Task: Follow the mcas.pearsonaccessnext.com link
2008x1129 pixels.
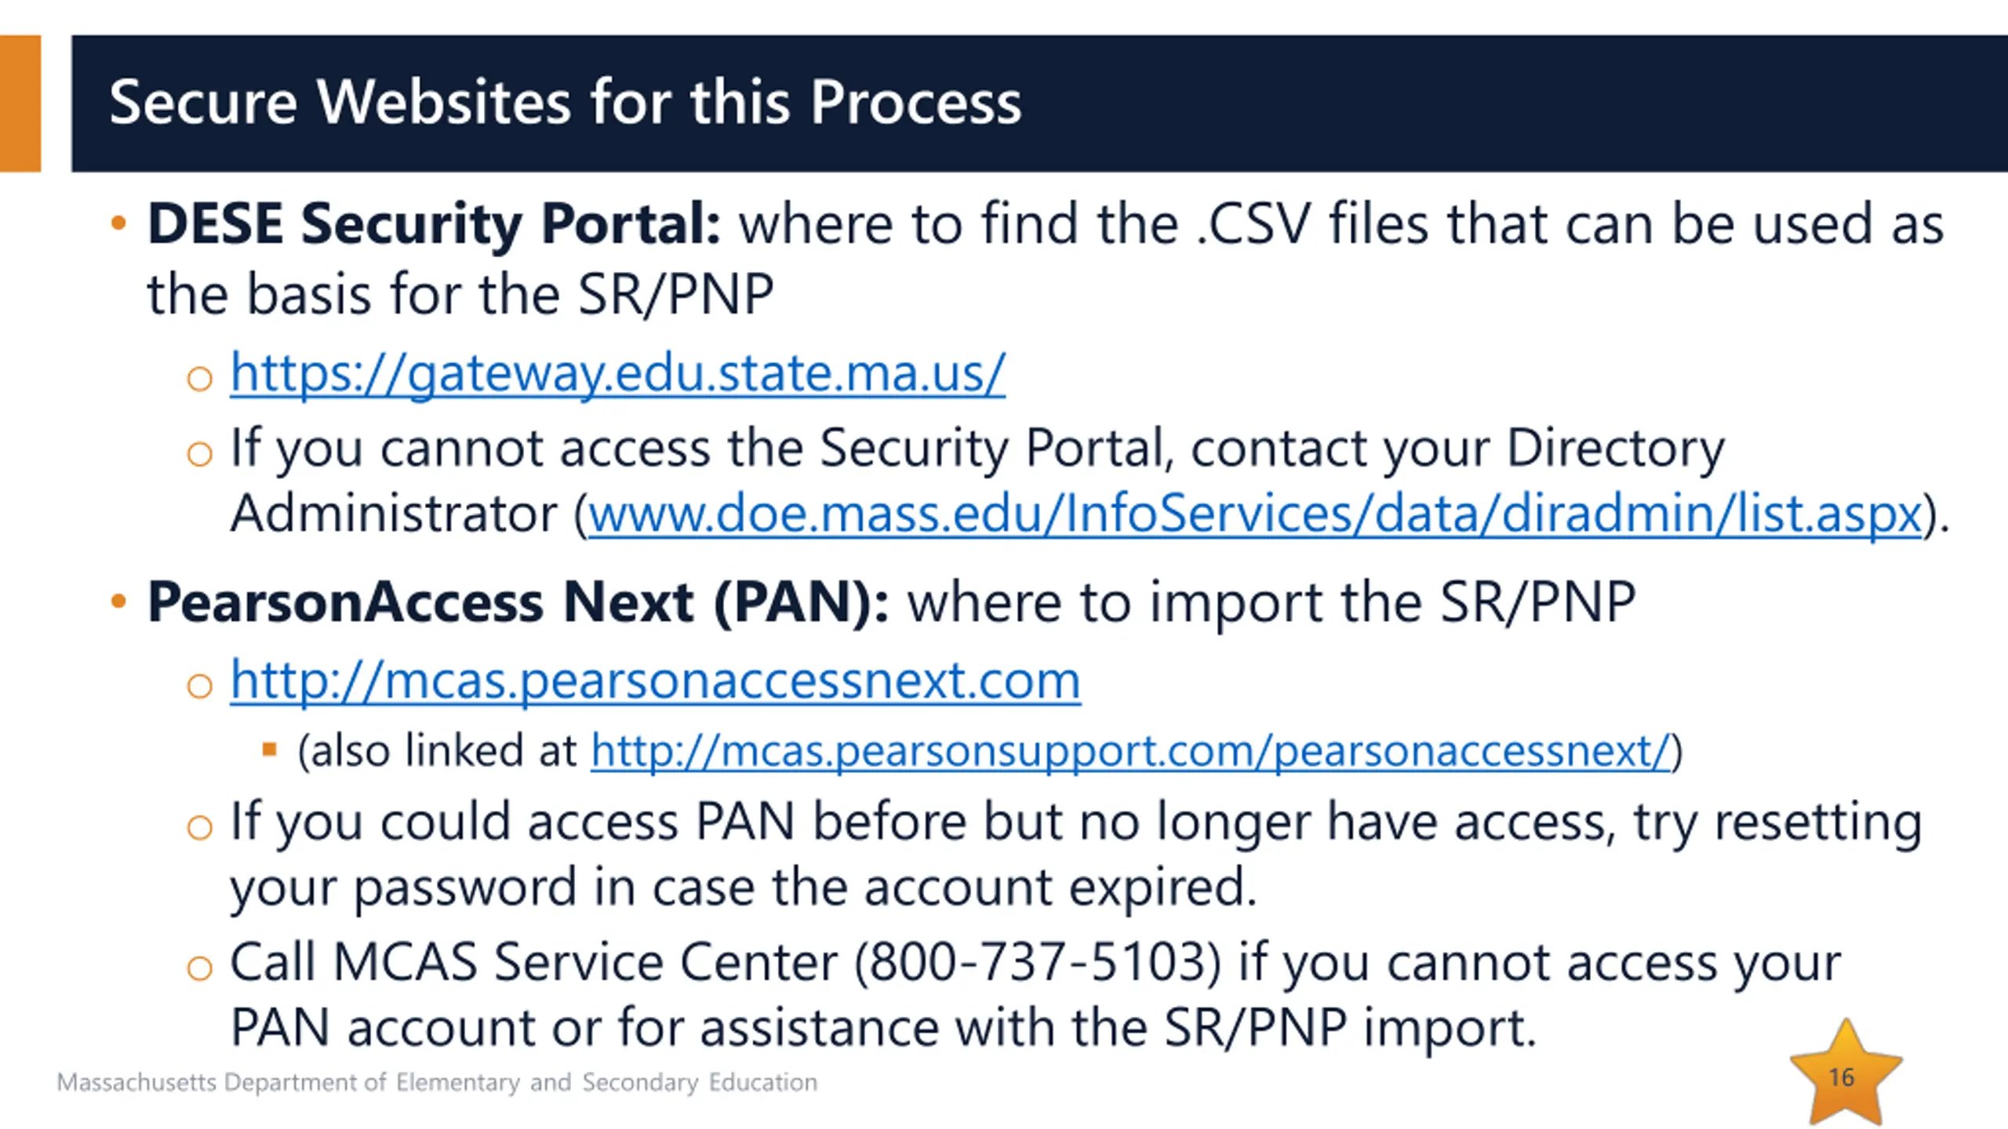Action: coord(655,681)
